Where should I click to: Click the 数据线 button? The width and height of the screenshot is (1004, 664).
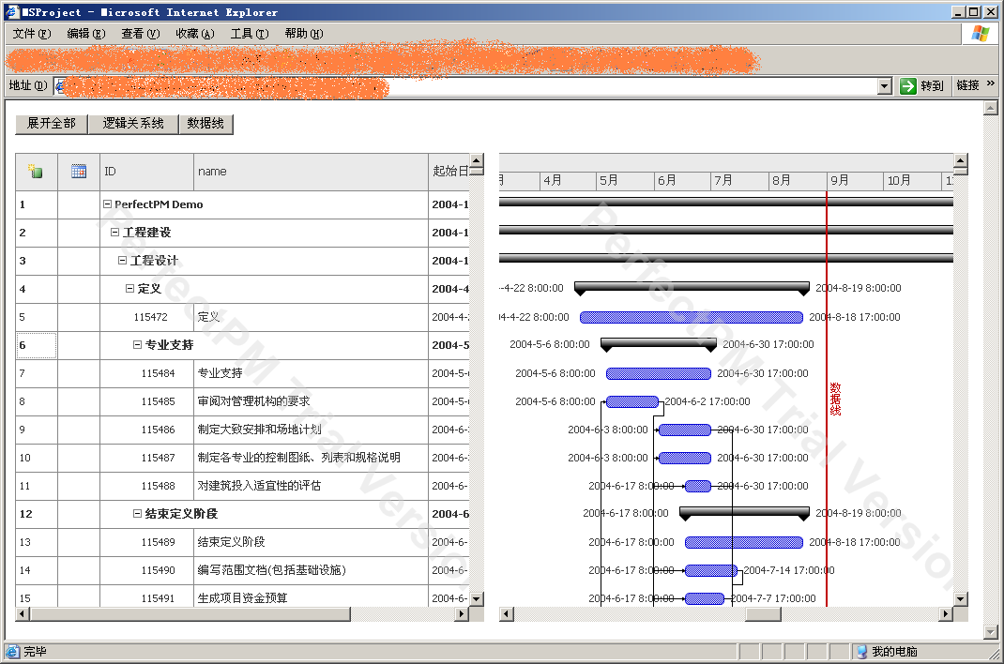click(205, 124)
